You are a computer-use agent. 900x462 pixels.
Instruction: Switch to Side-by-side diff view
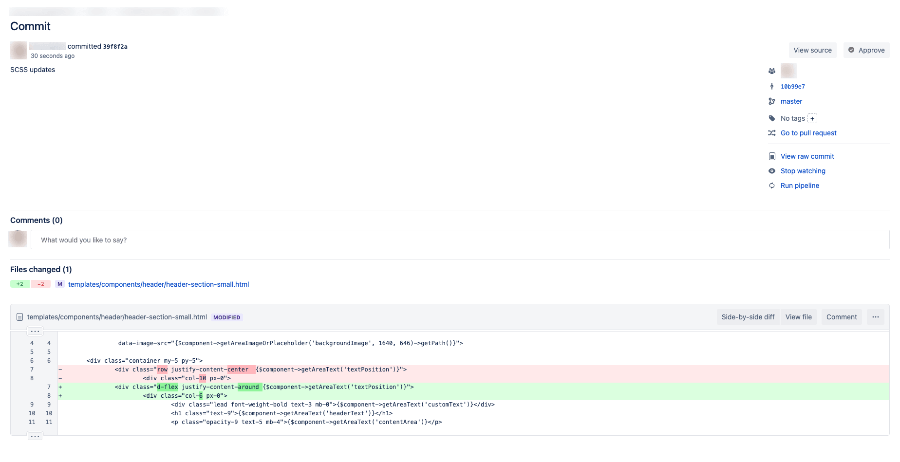748,316
